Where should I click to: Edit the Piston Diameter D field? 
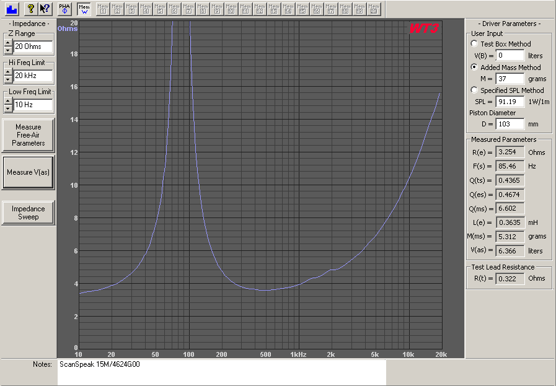(x=510, y=124)
